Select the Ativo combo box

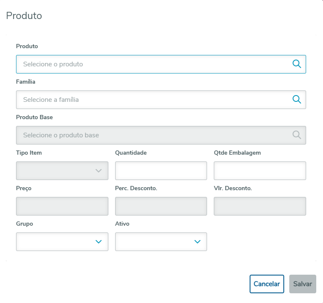coord(154,242)
